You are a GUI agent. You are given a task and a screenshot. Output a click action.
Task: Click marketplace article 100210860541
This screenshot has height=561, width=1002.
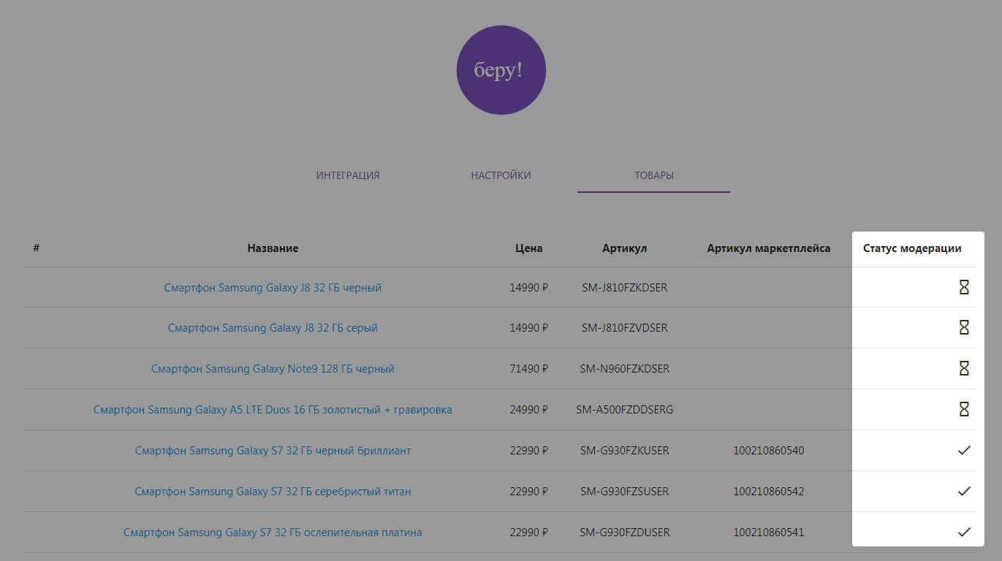coord(769,533)
